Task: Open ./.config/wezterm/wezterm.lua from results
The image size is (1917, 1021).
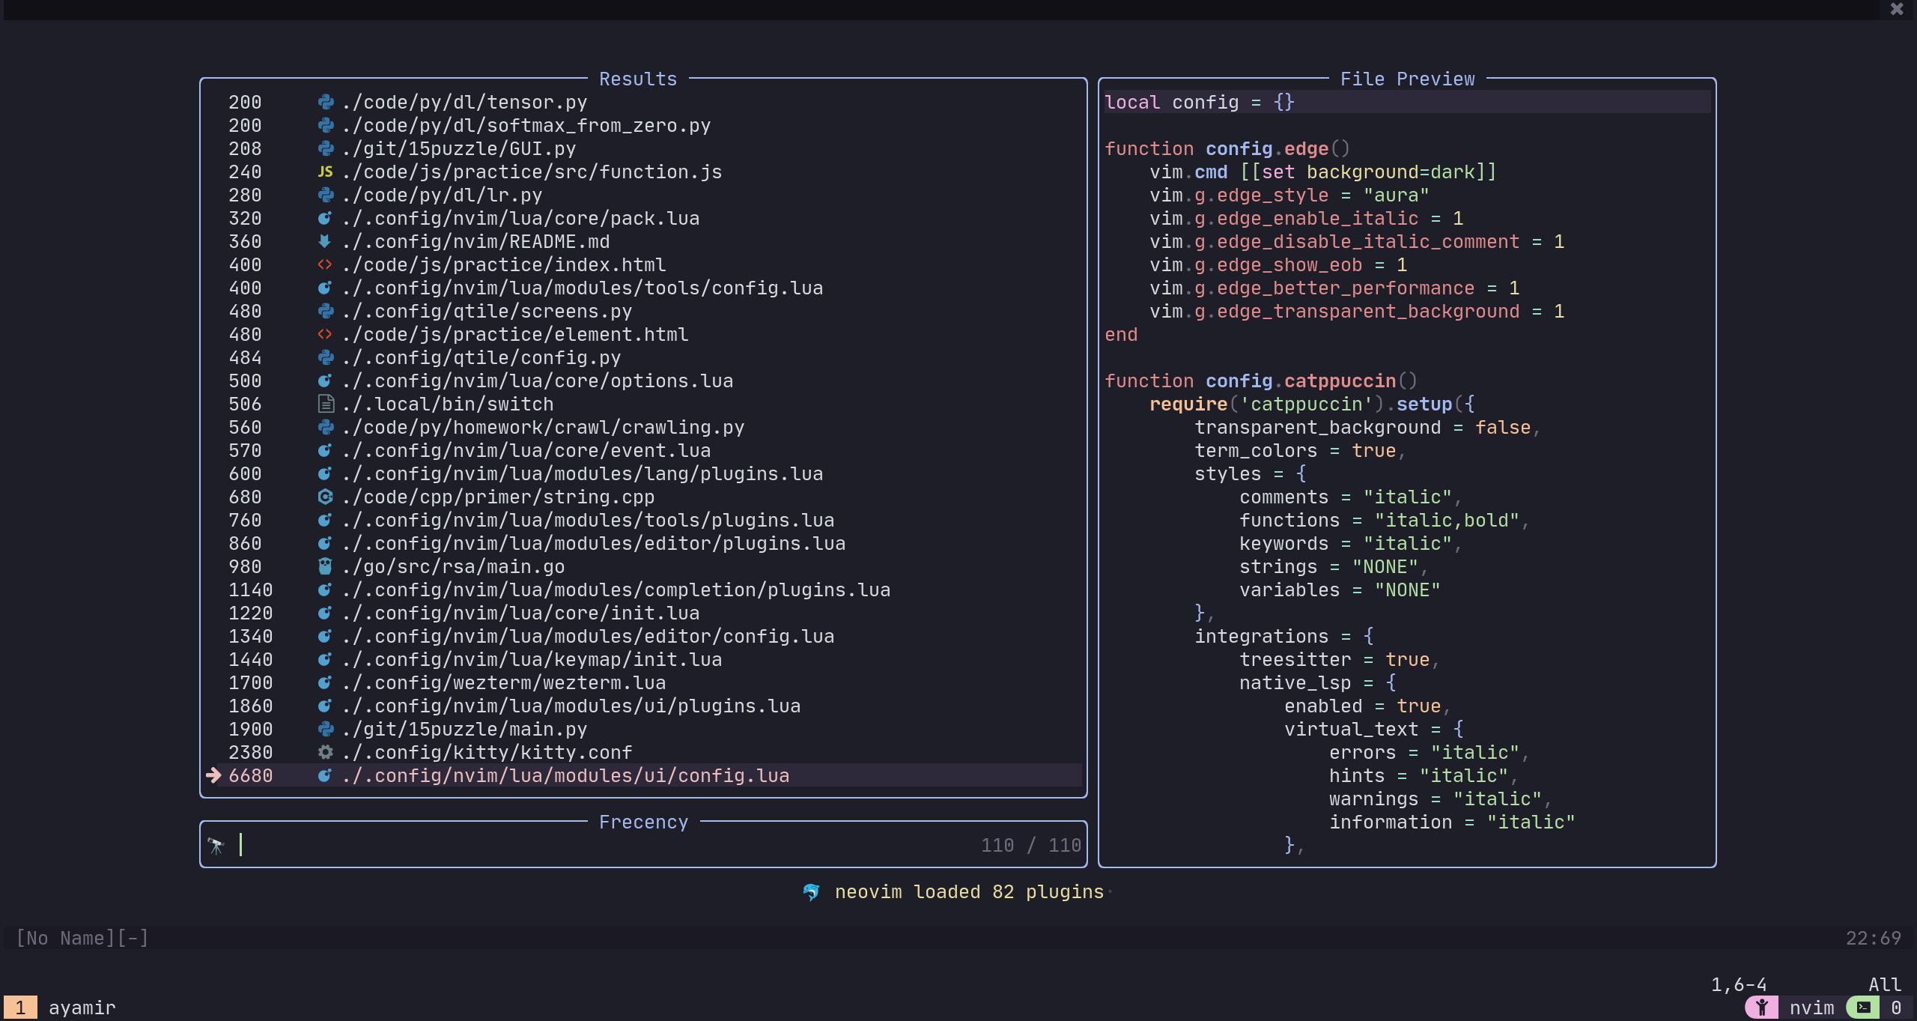Action: pyautogui.click(x=505, y=683)
